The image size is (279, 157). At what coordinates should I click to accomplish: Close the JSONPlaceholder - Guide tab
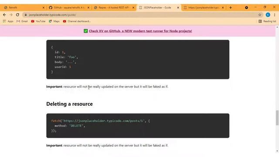pos(178,8)
